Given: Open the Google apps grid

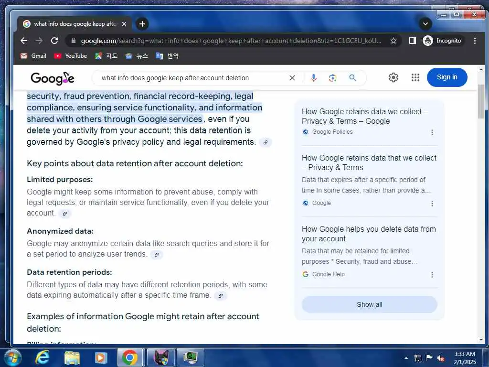Looking at the screenshot, I should 415,77.
